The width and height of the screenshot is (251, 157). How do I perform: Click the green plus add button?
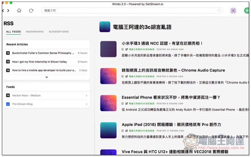click(x=247, y=11)
